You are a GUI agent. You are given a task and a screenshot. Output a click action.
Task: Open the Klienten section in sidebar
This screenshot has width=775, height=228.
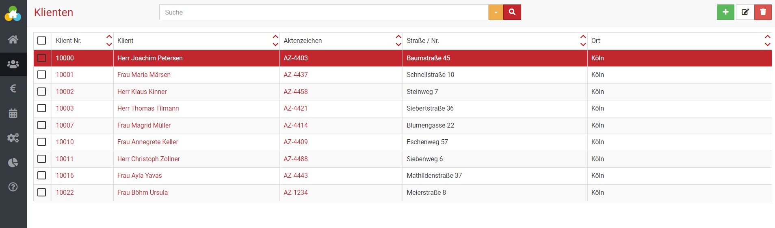click(x=13, y=64)
